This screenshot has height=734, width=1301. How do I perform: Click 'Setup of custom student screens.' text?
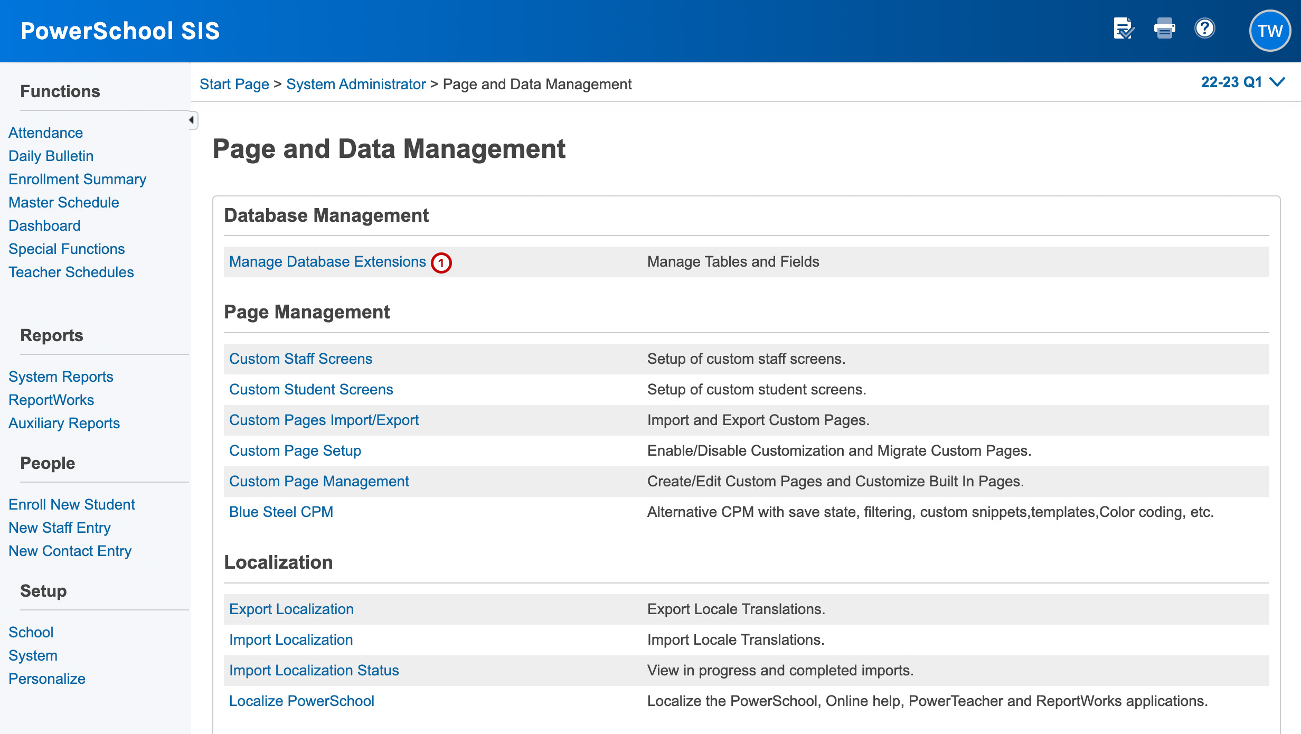757,389
